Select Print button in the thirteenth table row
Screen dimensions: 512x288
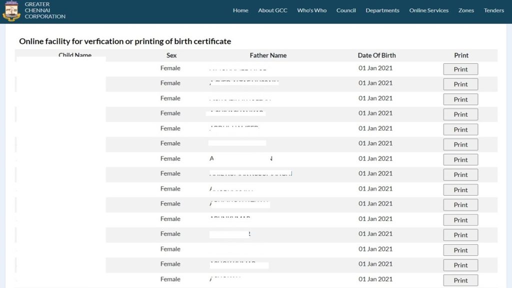[460, 250]
